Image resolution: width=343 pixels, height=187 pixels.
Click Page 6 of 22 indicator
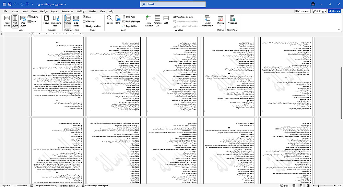coord(8,186)
